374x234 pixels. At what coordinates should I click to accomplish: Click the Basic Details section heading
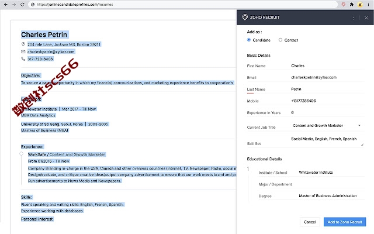(x=258, y=56)
